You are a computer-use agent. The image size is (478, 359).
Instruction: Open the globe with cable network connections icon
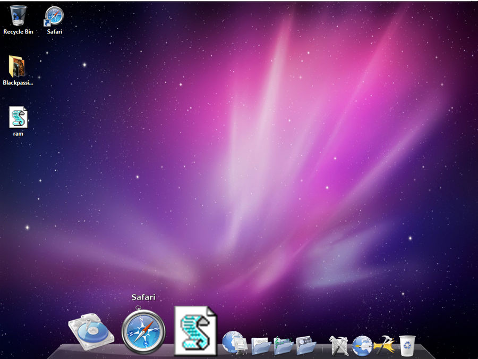[362, 346]
